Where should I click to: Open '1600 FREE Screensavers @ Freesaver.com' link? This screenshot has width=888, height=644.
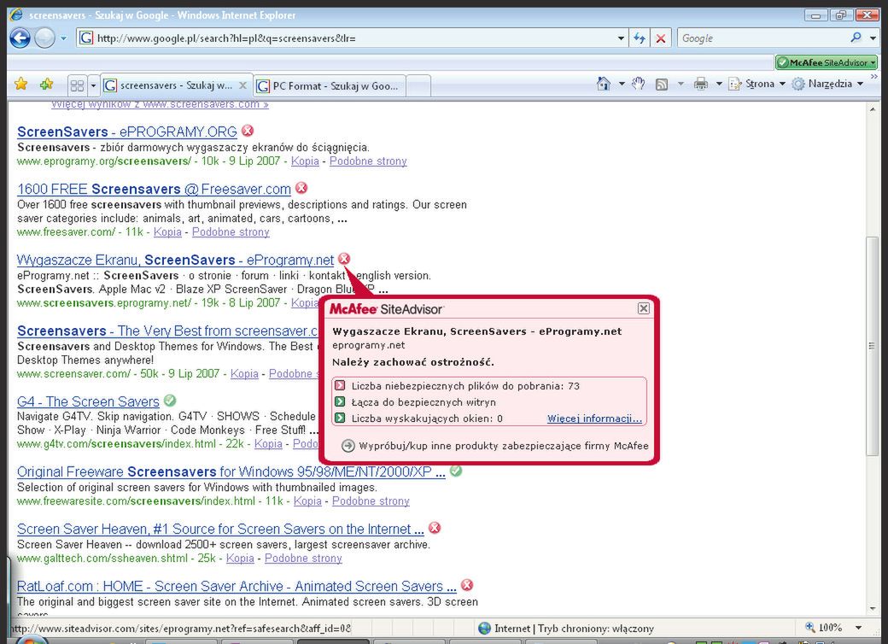point(154,189)
